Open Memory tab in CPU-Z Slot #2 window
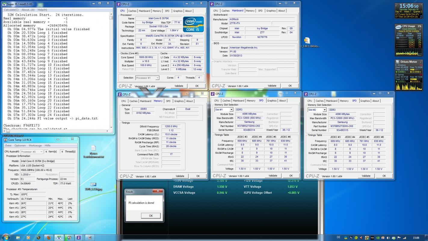The height and width of the screenshot is (241, 428). click(x=344, y=101)
